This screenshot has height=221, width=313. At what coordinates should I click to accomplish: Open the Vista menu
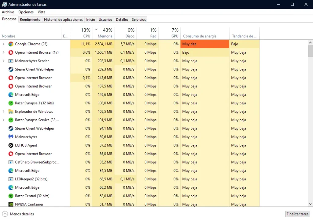point(41,12)
